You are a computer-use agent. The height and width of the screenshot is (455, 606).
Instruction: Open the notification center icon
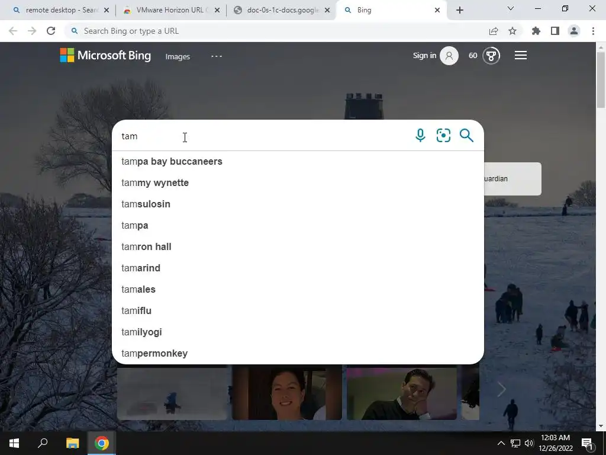[x=588, y=443]
